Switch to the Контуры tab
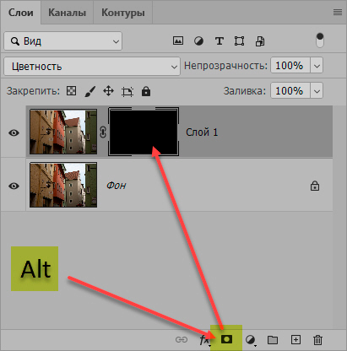The width and height of the screenshot is (347, 351). (123, 13)
